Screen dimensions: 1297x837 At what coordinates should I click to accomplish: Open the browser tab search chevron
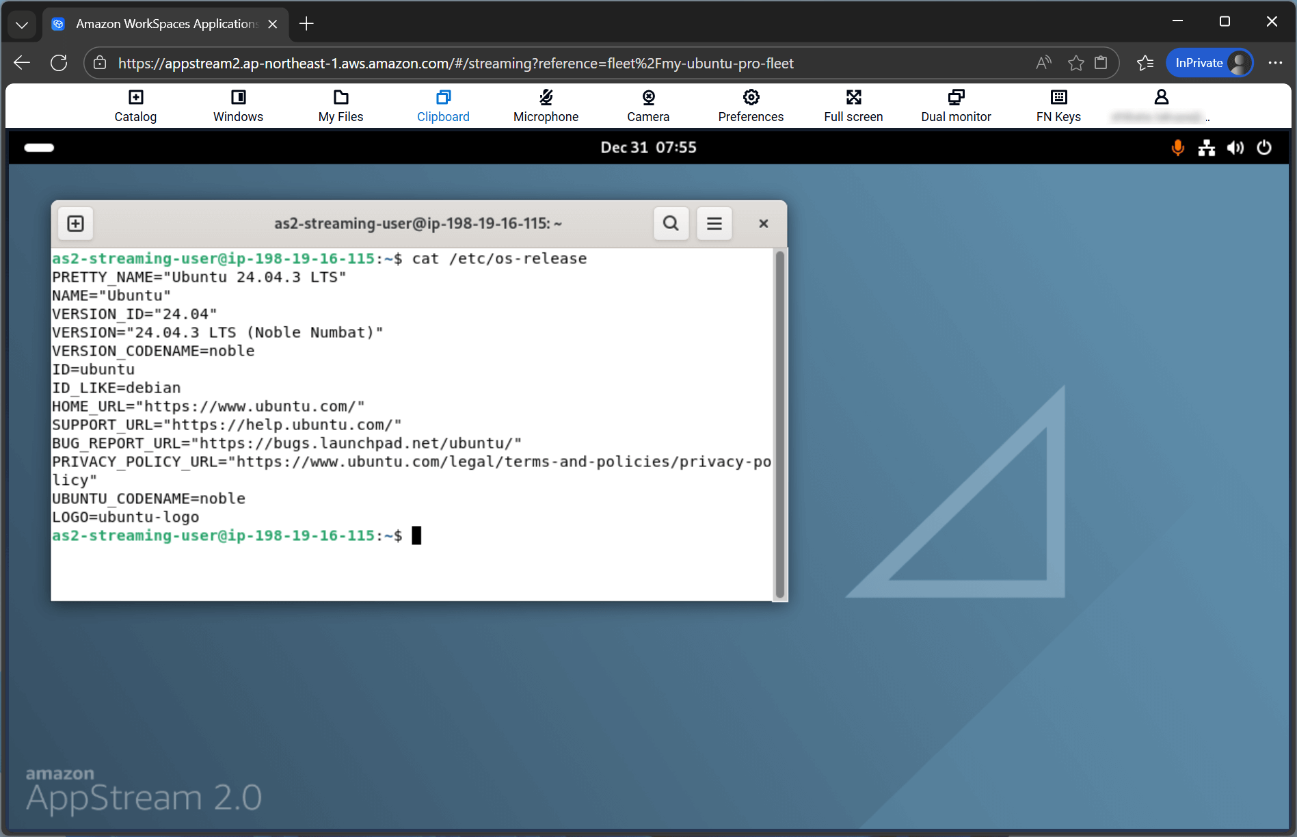[21, 24]
